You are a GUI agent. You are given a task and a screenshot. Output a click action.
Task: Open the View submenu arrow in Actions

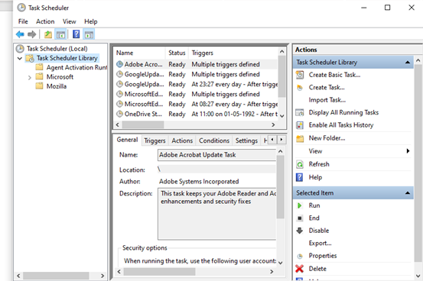click(x=408, y=151)
